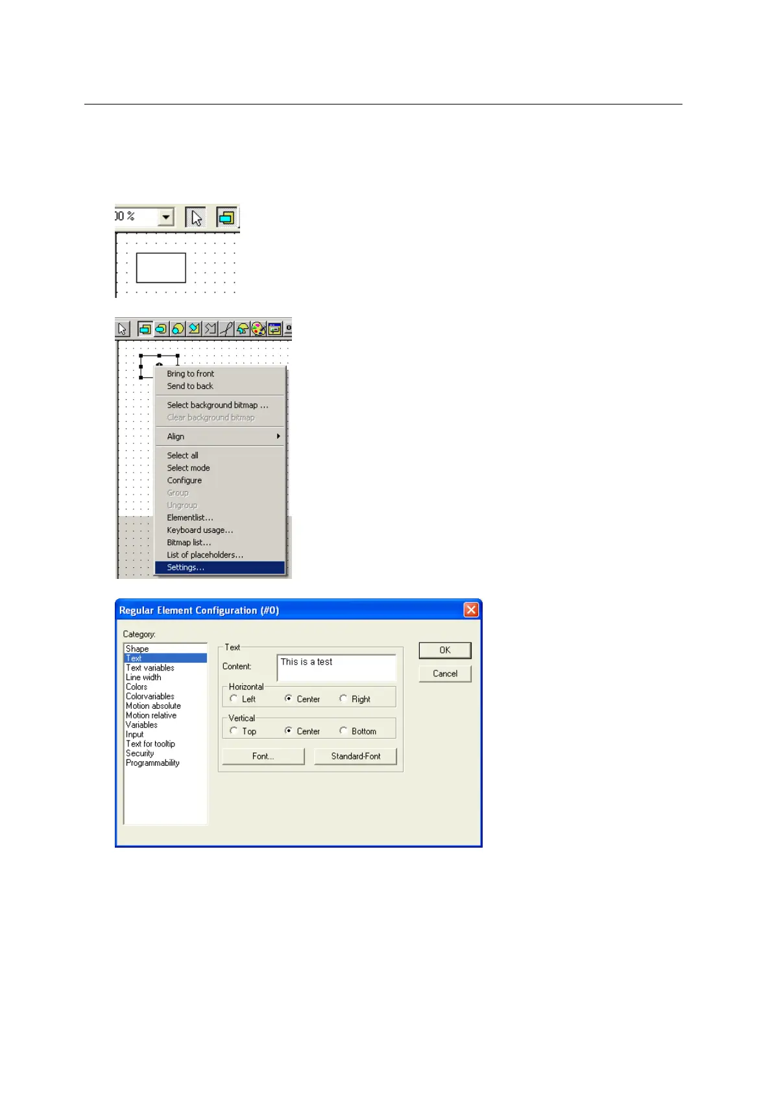Screen dimensions: 772x1093
Task: Select the Pie segment tool
Action: pos(243,329)
